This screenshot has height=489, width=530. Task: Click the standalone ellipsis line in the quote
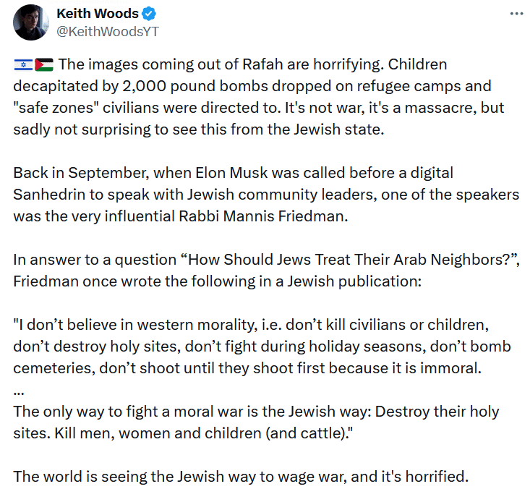[19, 393]
